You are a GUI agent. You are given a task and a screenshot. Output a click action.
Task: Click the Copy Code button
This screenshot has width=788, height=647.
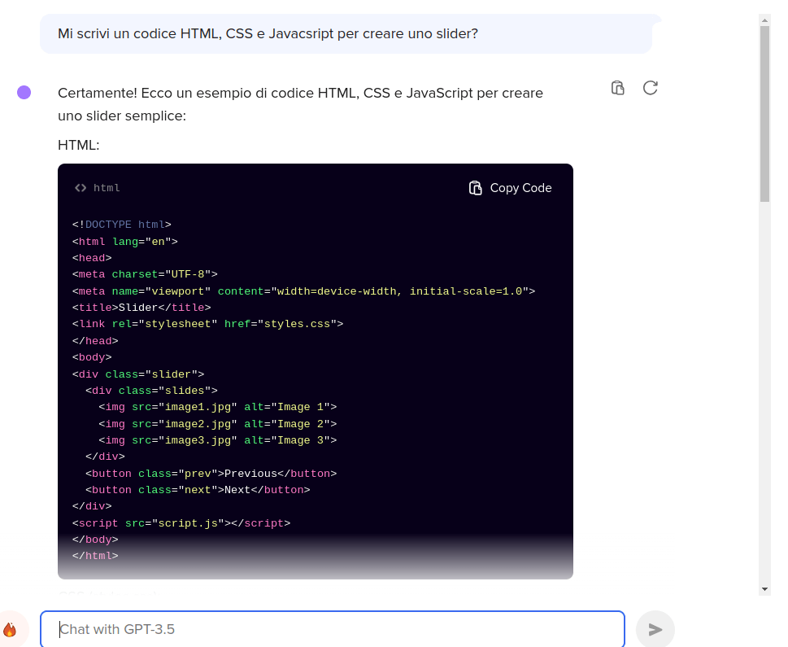pyautogui.click(x=510, y=188)
